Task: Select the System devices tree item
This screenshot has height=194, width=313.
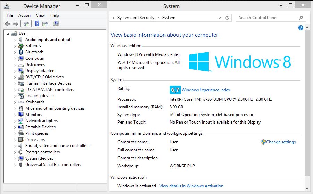Action: coord(39,158)
